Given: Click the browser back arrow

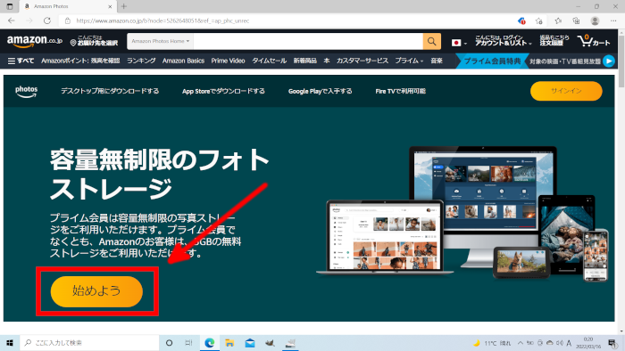Looking at the screenshot, I should tap(11, 20).
